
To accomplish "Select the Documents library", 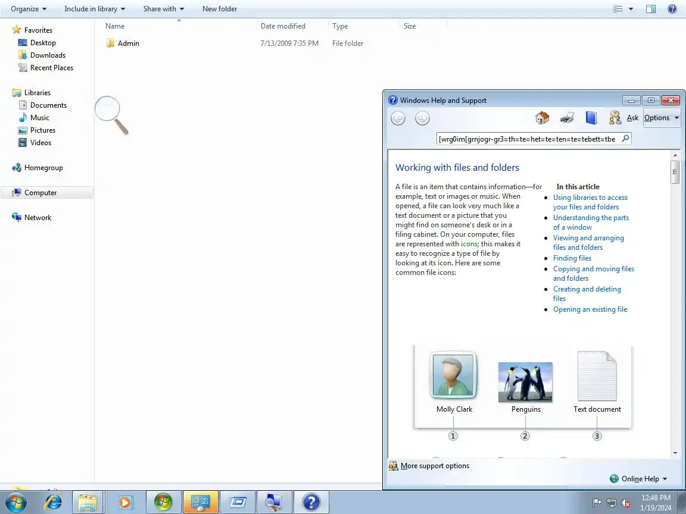I will click(x=48, y=105).
